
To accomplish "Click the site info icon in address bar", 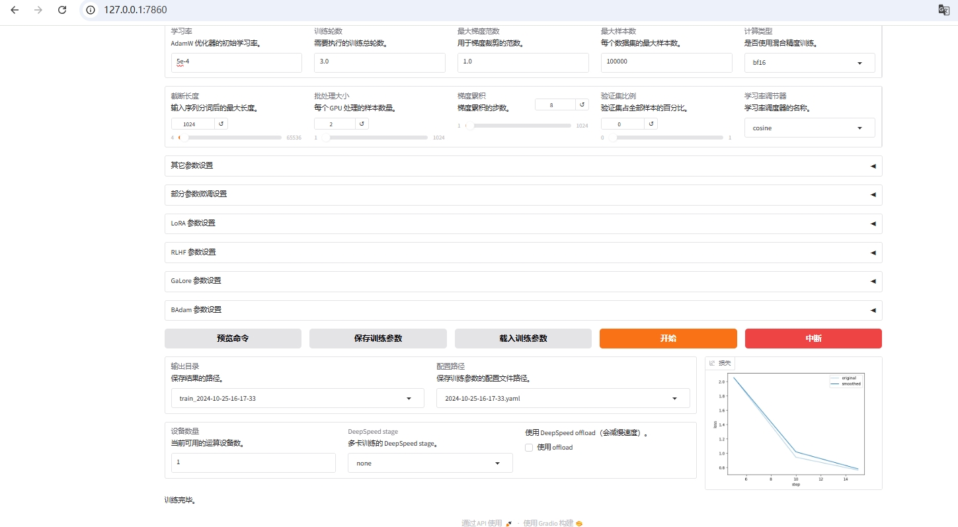I will [91, 10].
